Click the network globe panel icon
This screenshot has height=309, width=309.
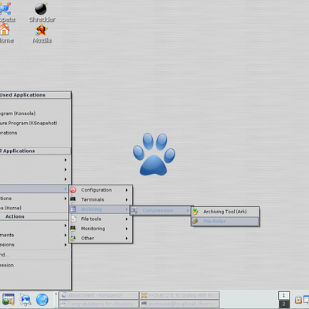25,300
